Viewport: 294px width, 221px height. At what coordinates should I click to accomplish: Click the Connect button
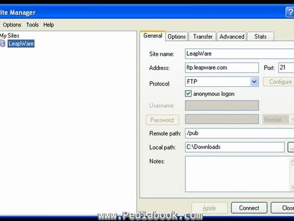249,208
